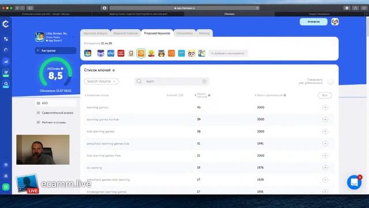Click the learn keyword search input
Viewport: 369px width, 208px height.
click(172, 81)
